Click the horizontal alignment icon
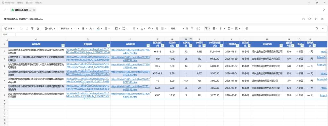The image size is (328, 126). pos(134,28)
